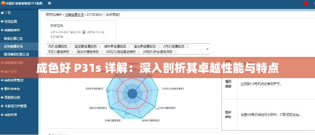The image size is (315, 135).
Task: Click the AB电机轴承健康指数 tag label
Action: pos(158,52)
